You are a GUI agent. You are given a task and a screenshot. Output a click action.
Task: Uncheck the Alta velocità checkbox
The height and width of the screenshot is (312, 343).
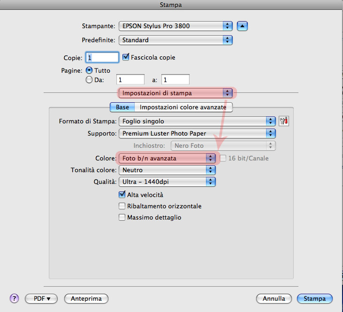point(122,195)
